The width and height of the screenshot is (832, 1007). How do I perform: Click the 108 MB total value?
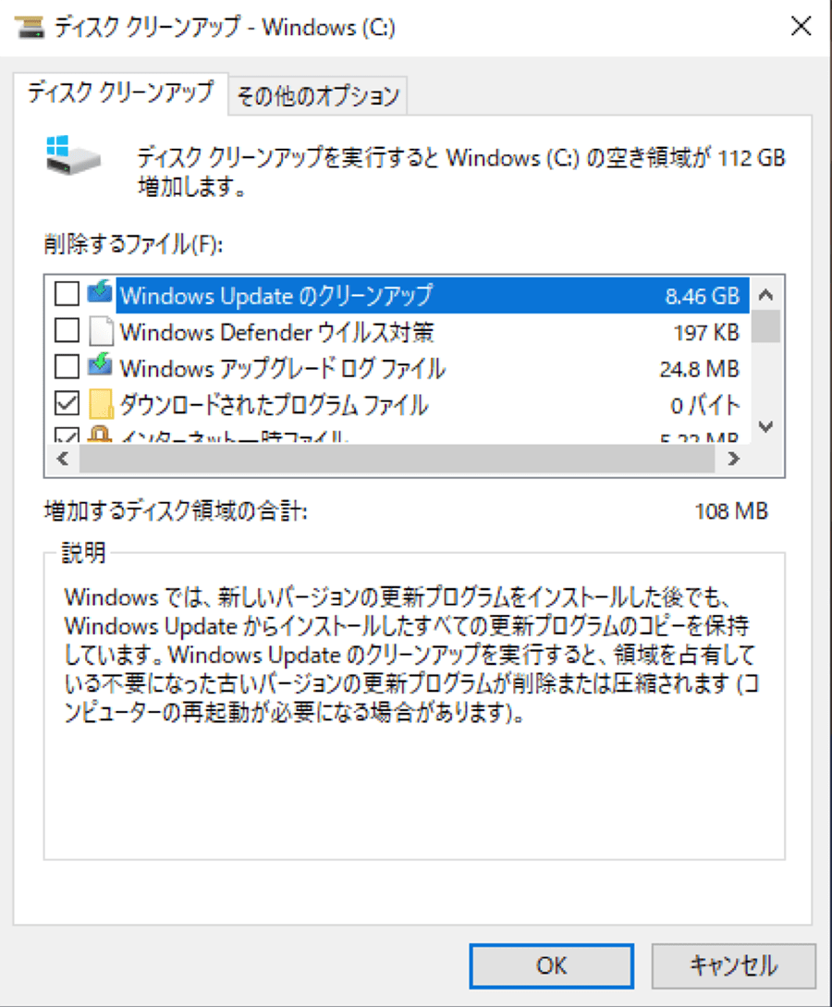click(x=731, y=511)
